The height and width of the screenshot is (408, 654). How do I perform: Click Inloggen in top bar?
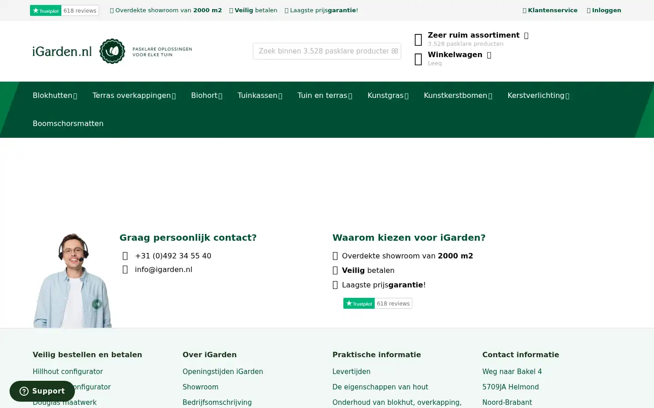[604, 10]
